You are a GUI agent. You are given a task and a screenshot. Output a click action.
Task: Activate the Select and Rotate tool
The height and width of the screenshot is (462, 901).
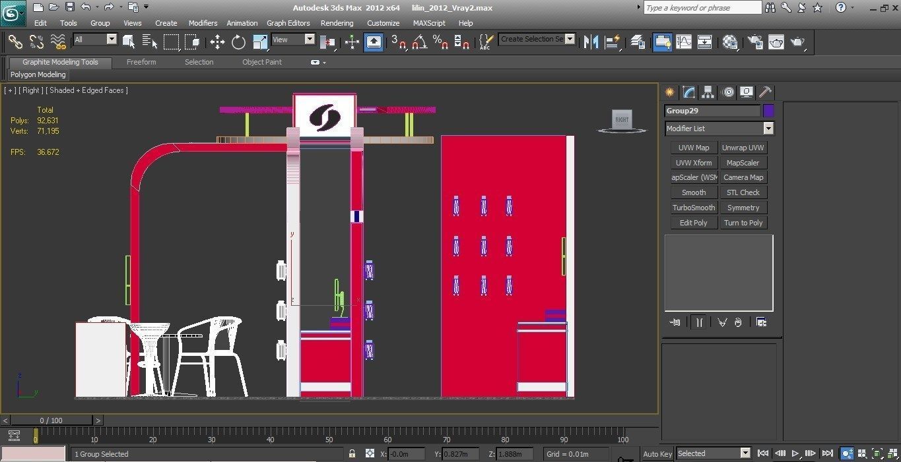point(238,42)
